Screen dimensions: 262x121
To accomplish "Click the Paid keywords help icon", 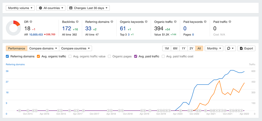I will pyautogui.click(x=205, y=22).
